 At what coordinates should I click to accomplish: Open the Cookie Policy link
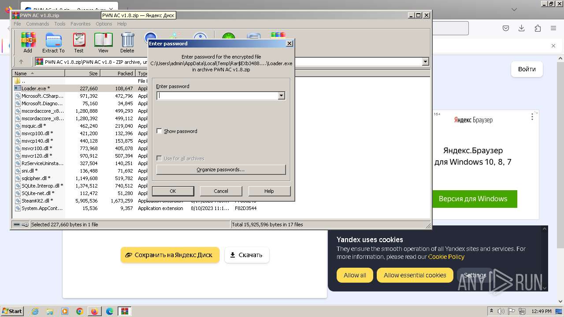446,257
